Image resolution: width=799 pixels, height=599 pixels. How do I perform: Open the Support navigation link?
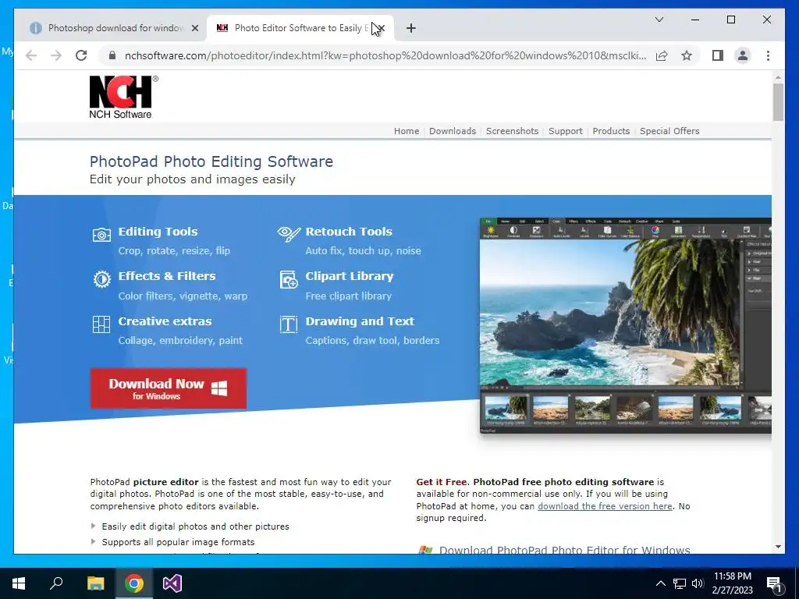click(565, 131)
